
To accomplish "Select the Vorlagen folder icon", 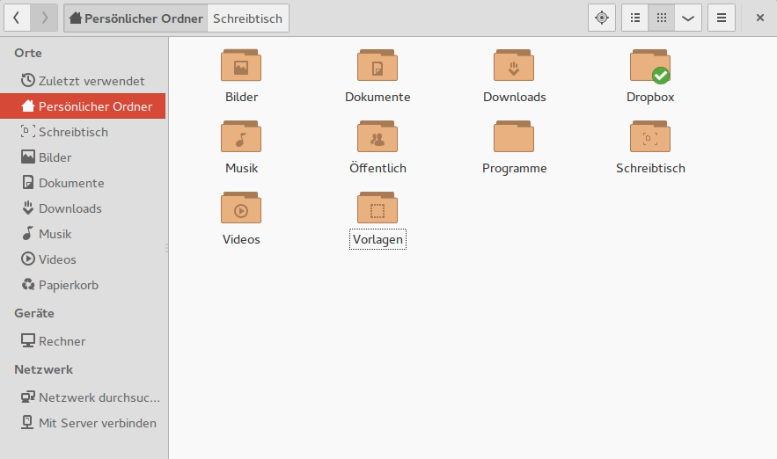I will 378,208.
